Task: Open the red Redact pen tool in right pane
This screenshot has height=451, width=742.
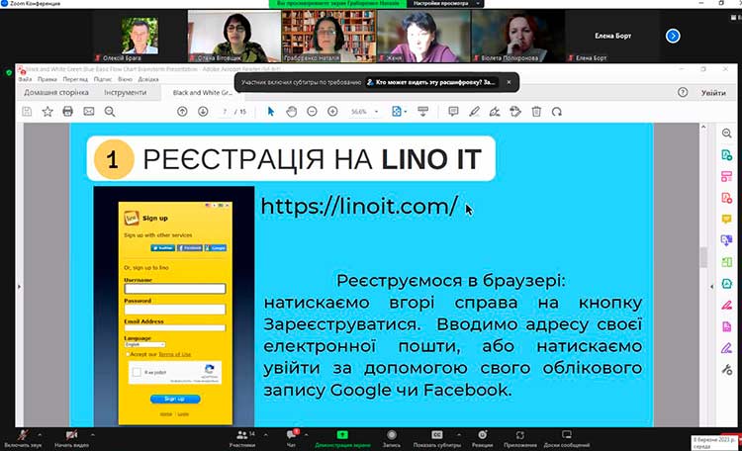Action: (727, 305)
